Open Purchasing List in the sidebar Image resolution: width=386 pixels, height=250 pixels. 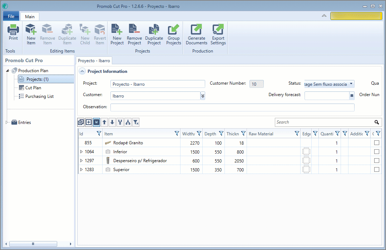click(x=39, y=96)
